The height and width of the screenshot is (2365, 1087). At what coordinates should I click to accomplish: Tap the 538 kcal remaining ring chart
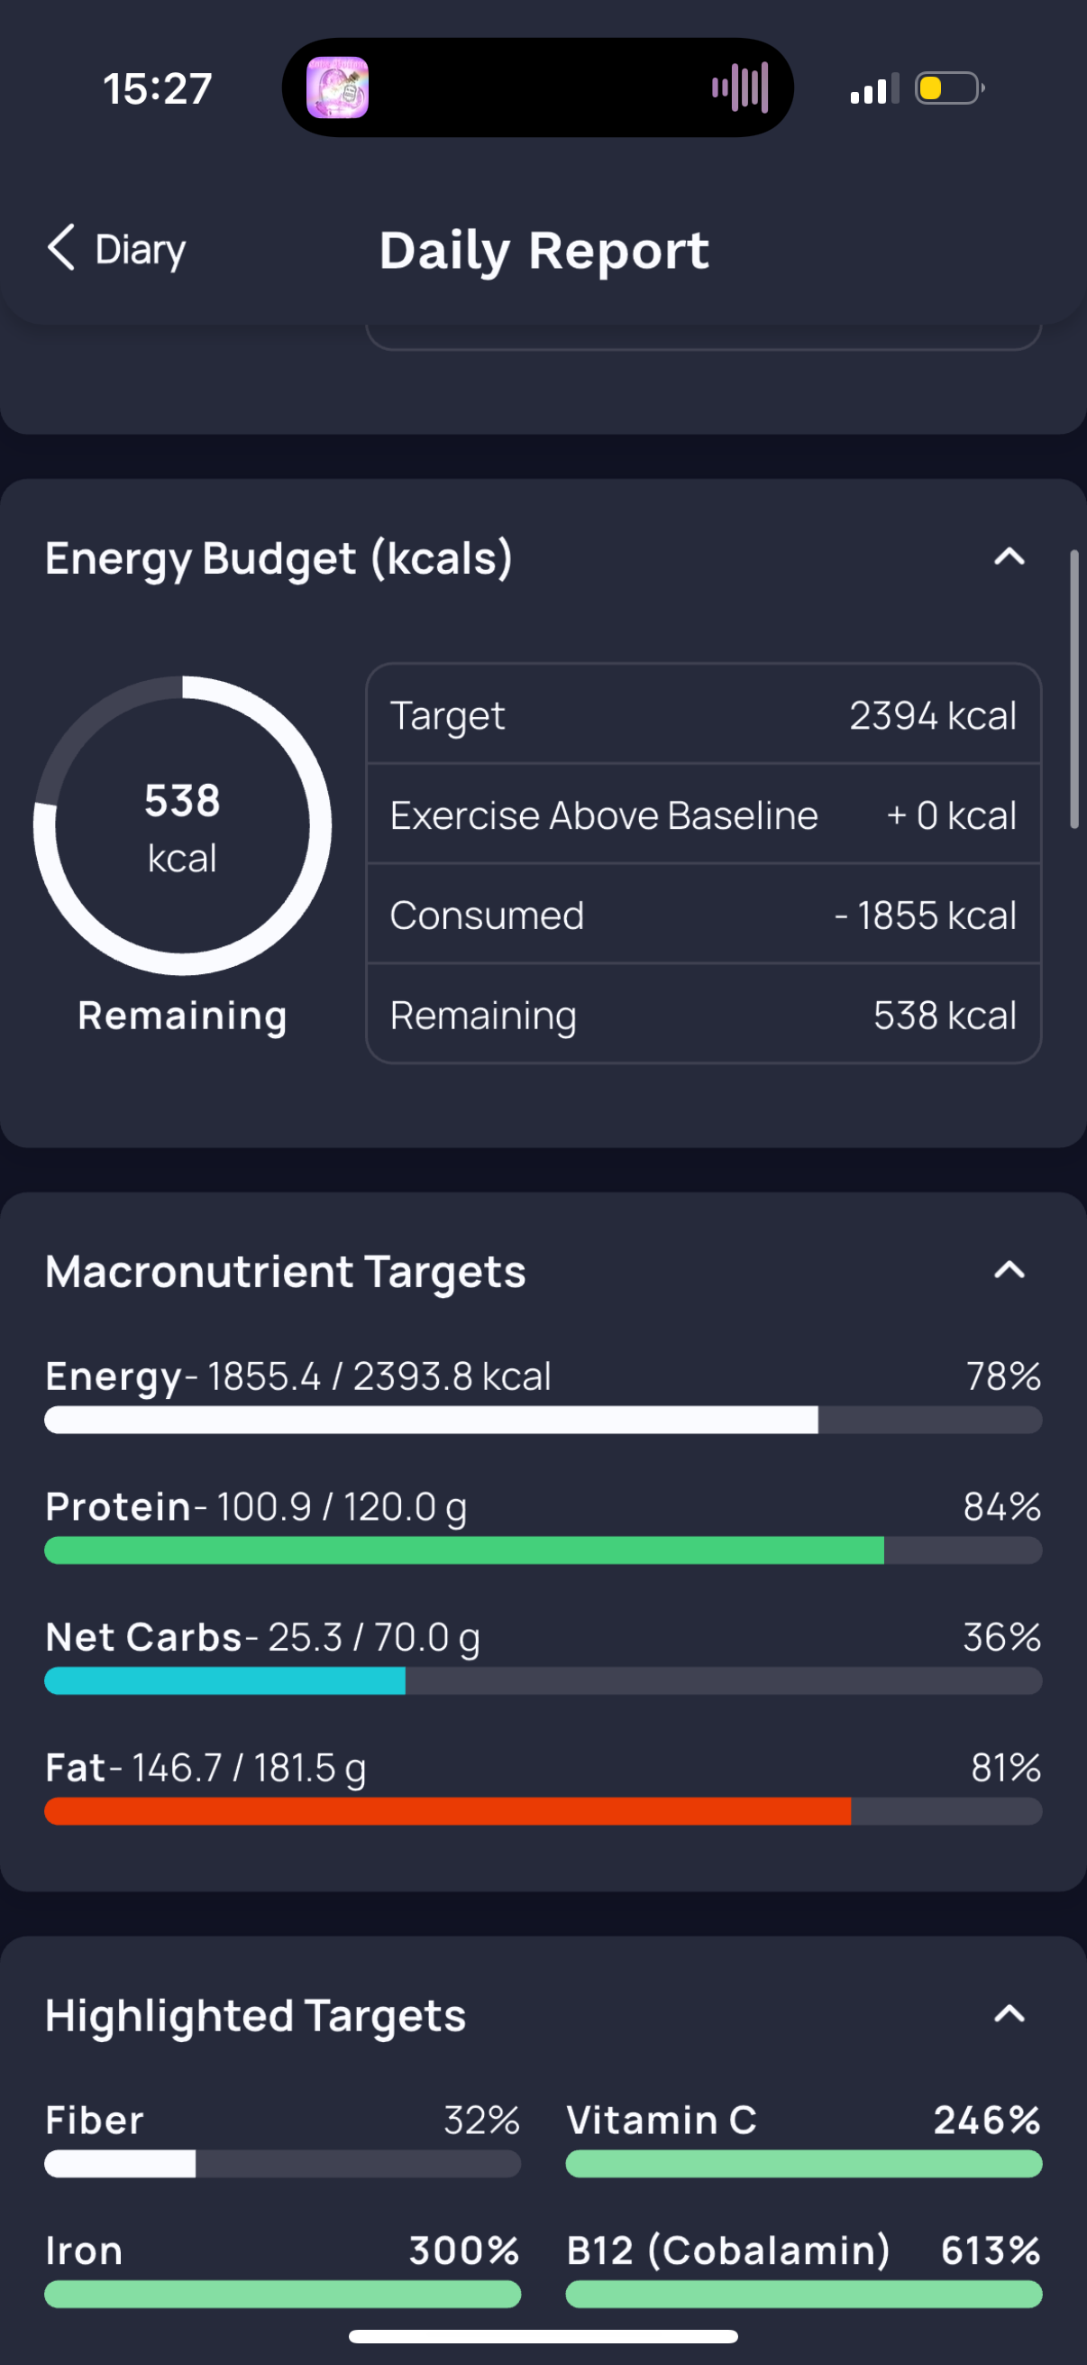coord(183,825)
